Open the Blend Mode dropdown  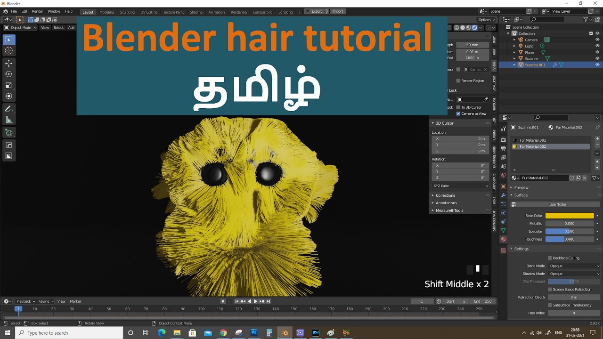pos(574,266)
